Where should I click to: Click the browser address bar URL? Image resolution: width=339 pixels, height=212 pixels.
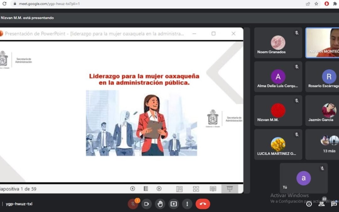click(49, 4)
